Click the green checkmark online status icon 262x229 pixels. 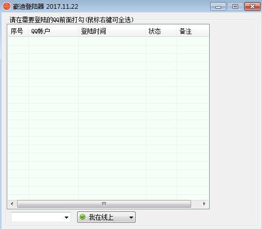click(x=83, y=217)
